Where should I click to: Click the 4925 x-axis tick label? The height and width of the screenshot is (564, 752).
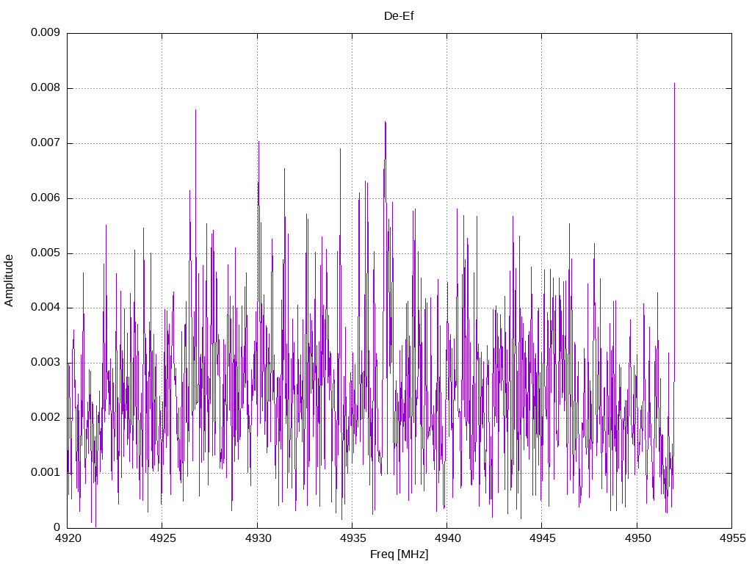click(x=162, y=538)
